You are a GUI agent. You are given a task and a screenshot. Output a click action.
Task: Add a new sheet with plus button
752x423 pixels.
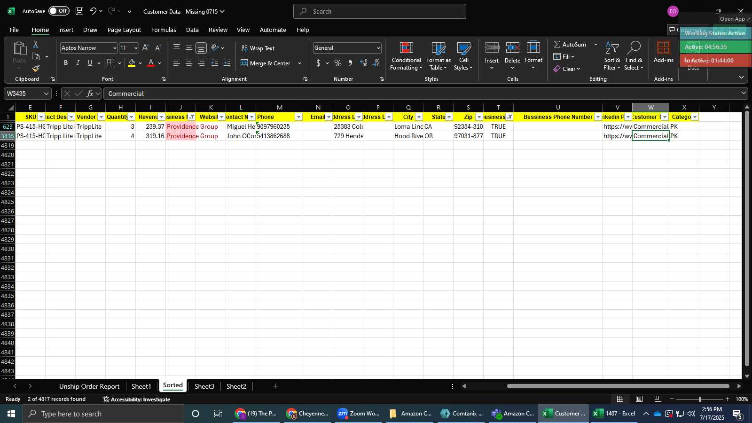(275, 386)
